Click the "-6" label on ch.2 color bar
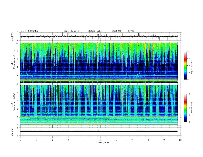203x157 pixels. coord(189,115)
